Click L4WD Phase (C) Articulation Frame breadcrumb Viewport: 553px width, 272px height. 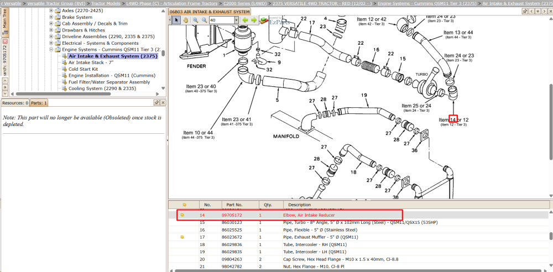(172, 3)
